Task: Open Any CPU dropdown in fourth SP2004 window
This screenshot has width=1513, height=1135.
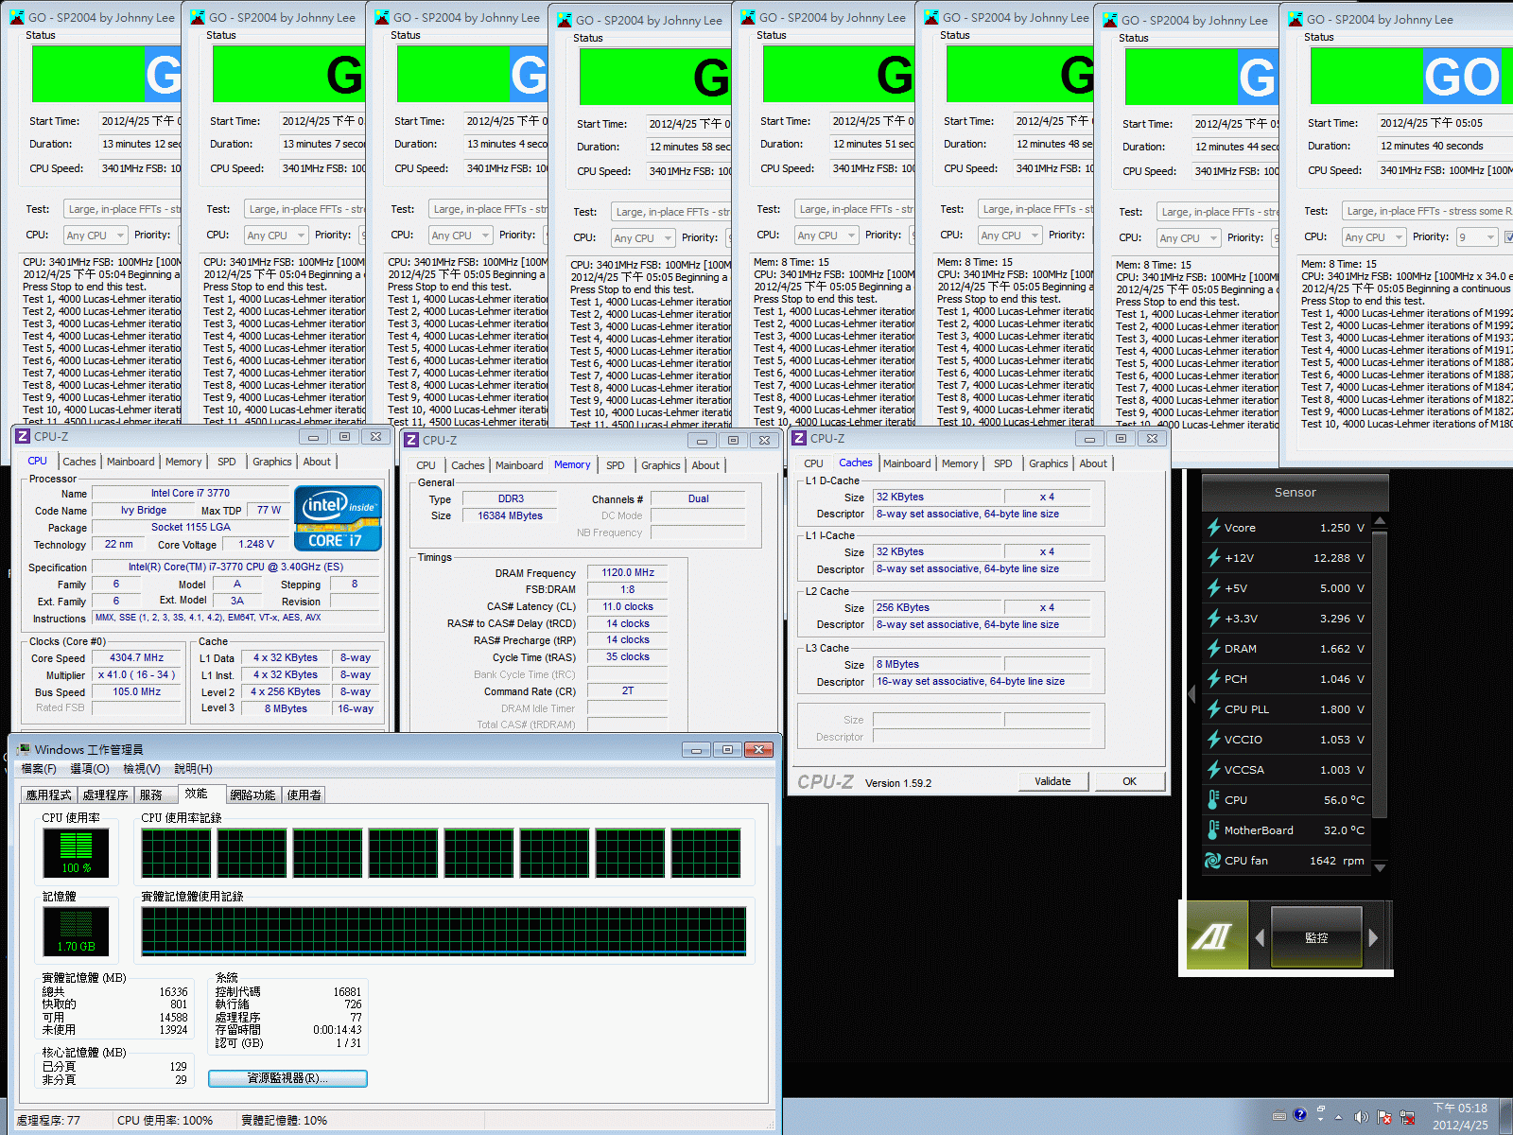Action: (x=644, y=238)
